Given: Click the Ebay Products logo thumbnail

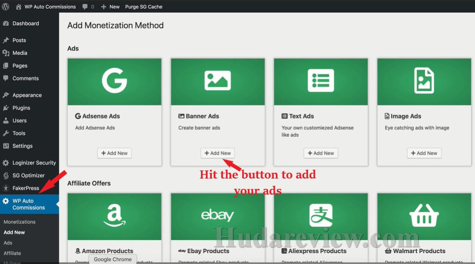Looking at the screenshot, I should pos(218,217).
